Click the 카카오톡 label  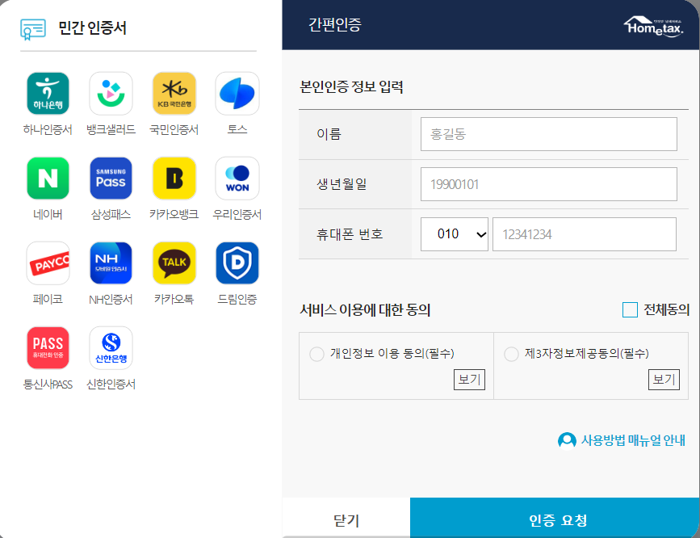[174, 299]
